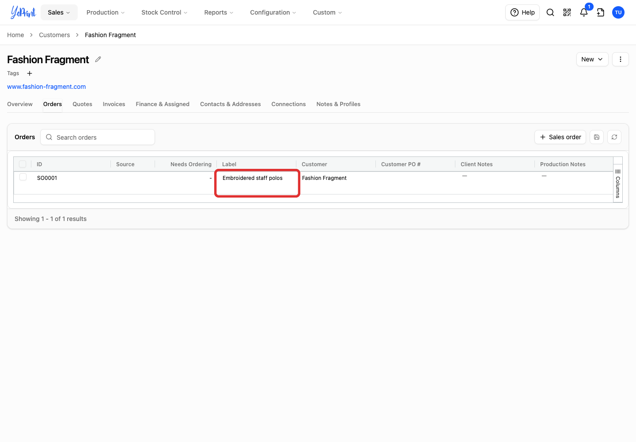The width and height of the screenshot is (636, 442).
Task: Click the YoPrint logo
Action: (23, 12)
